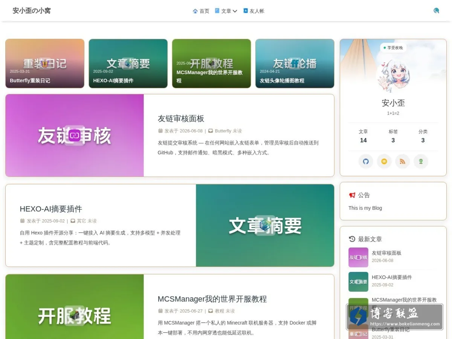
Task: Click the 享受夜晚 status badge
Action: point(393,48)
